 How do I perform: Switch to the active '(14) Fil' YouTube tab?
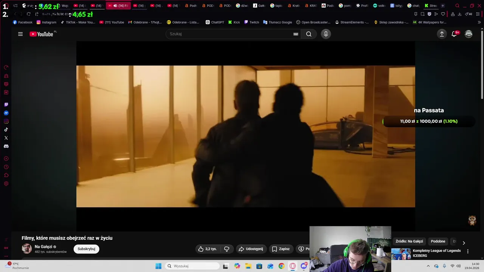tap(118, 6)
